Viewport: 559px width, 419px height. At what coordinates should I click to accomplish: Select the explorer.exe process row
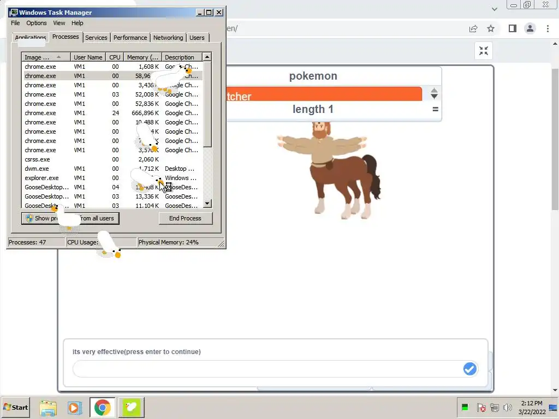pos(111,178)
